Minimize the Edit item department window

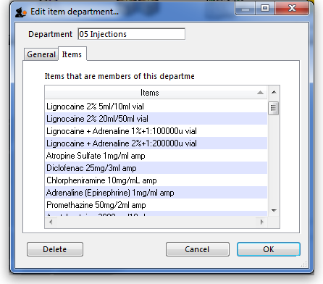pos(246,9)
